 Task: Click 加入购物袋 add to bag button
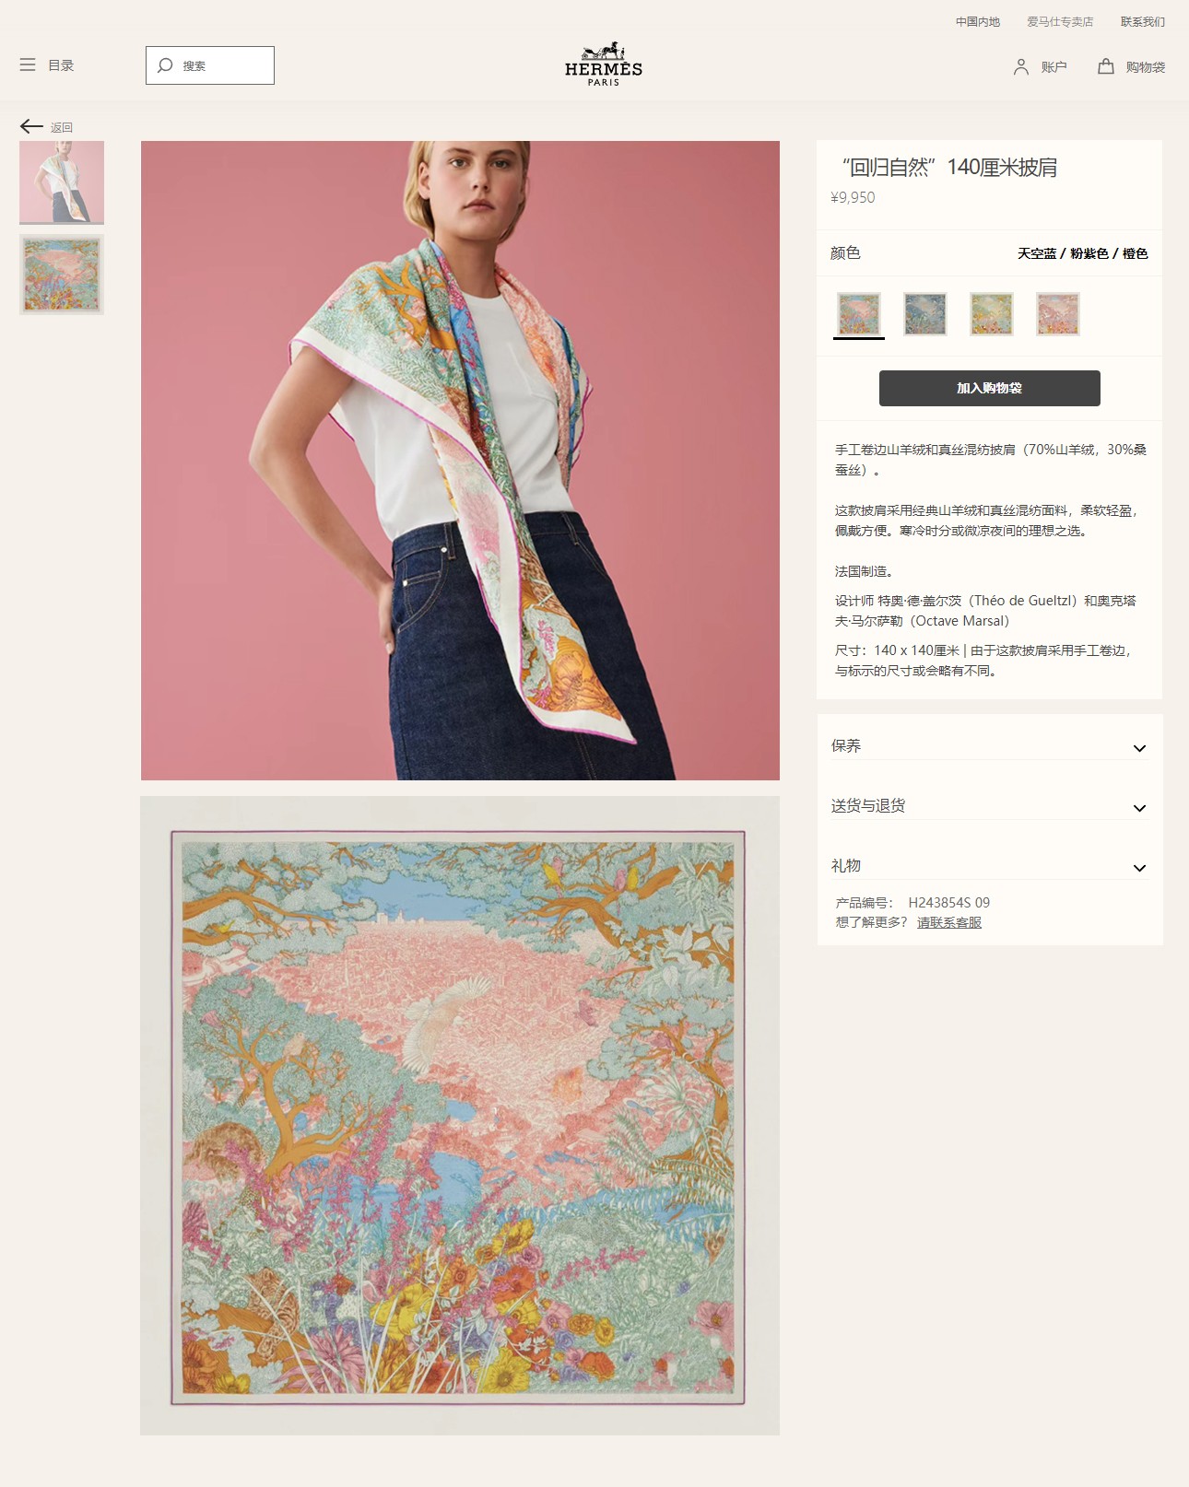coord(990,388)
